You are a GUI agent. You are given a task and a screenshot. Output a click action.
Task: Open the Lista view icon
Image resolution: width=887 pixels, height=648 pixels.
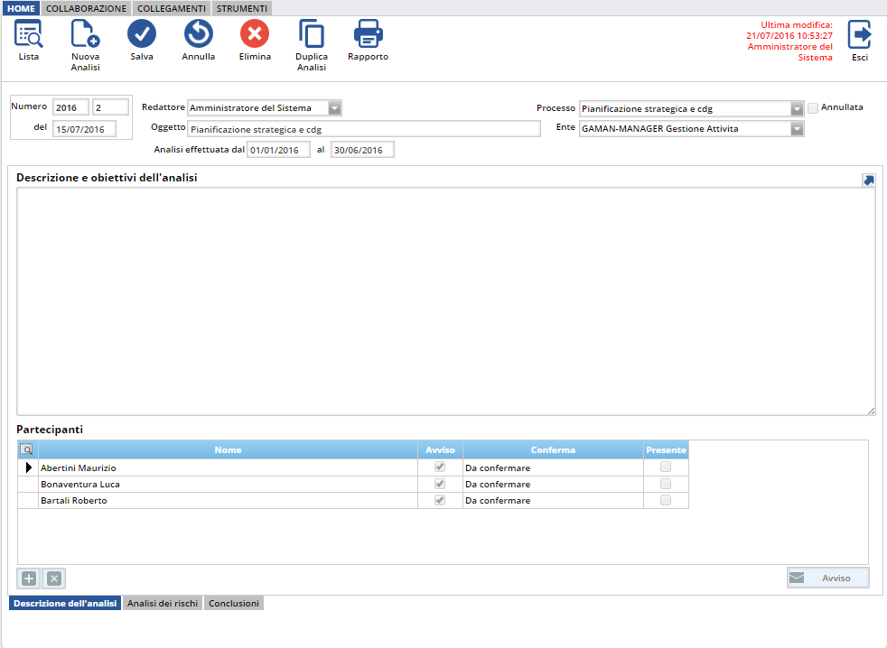(x=29, y=34)
